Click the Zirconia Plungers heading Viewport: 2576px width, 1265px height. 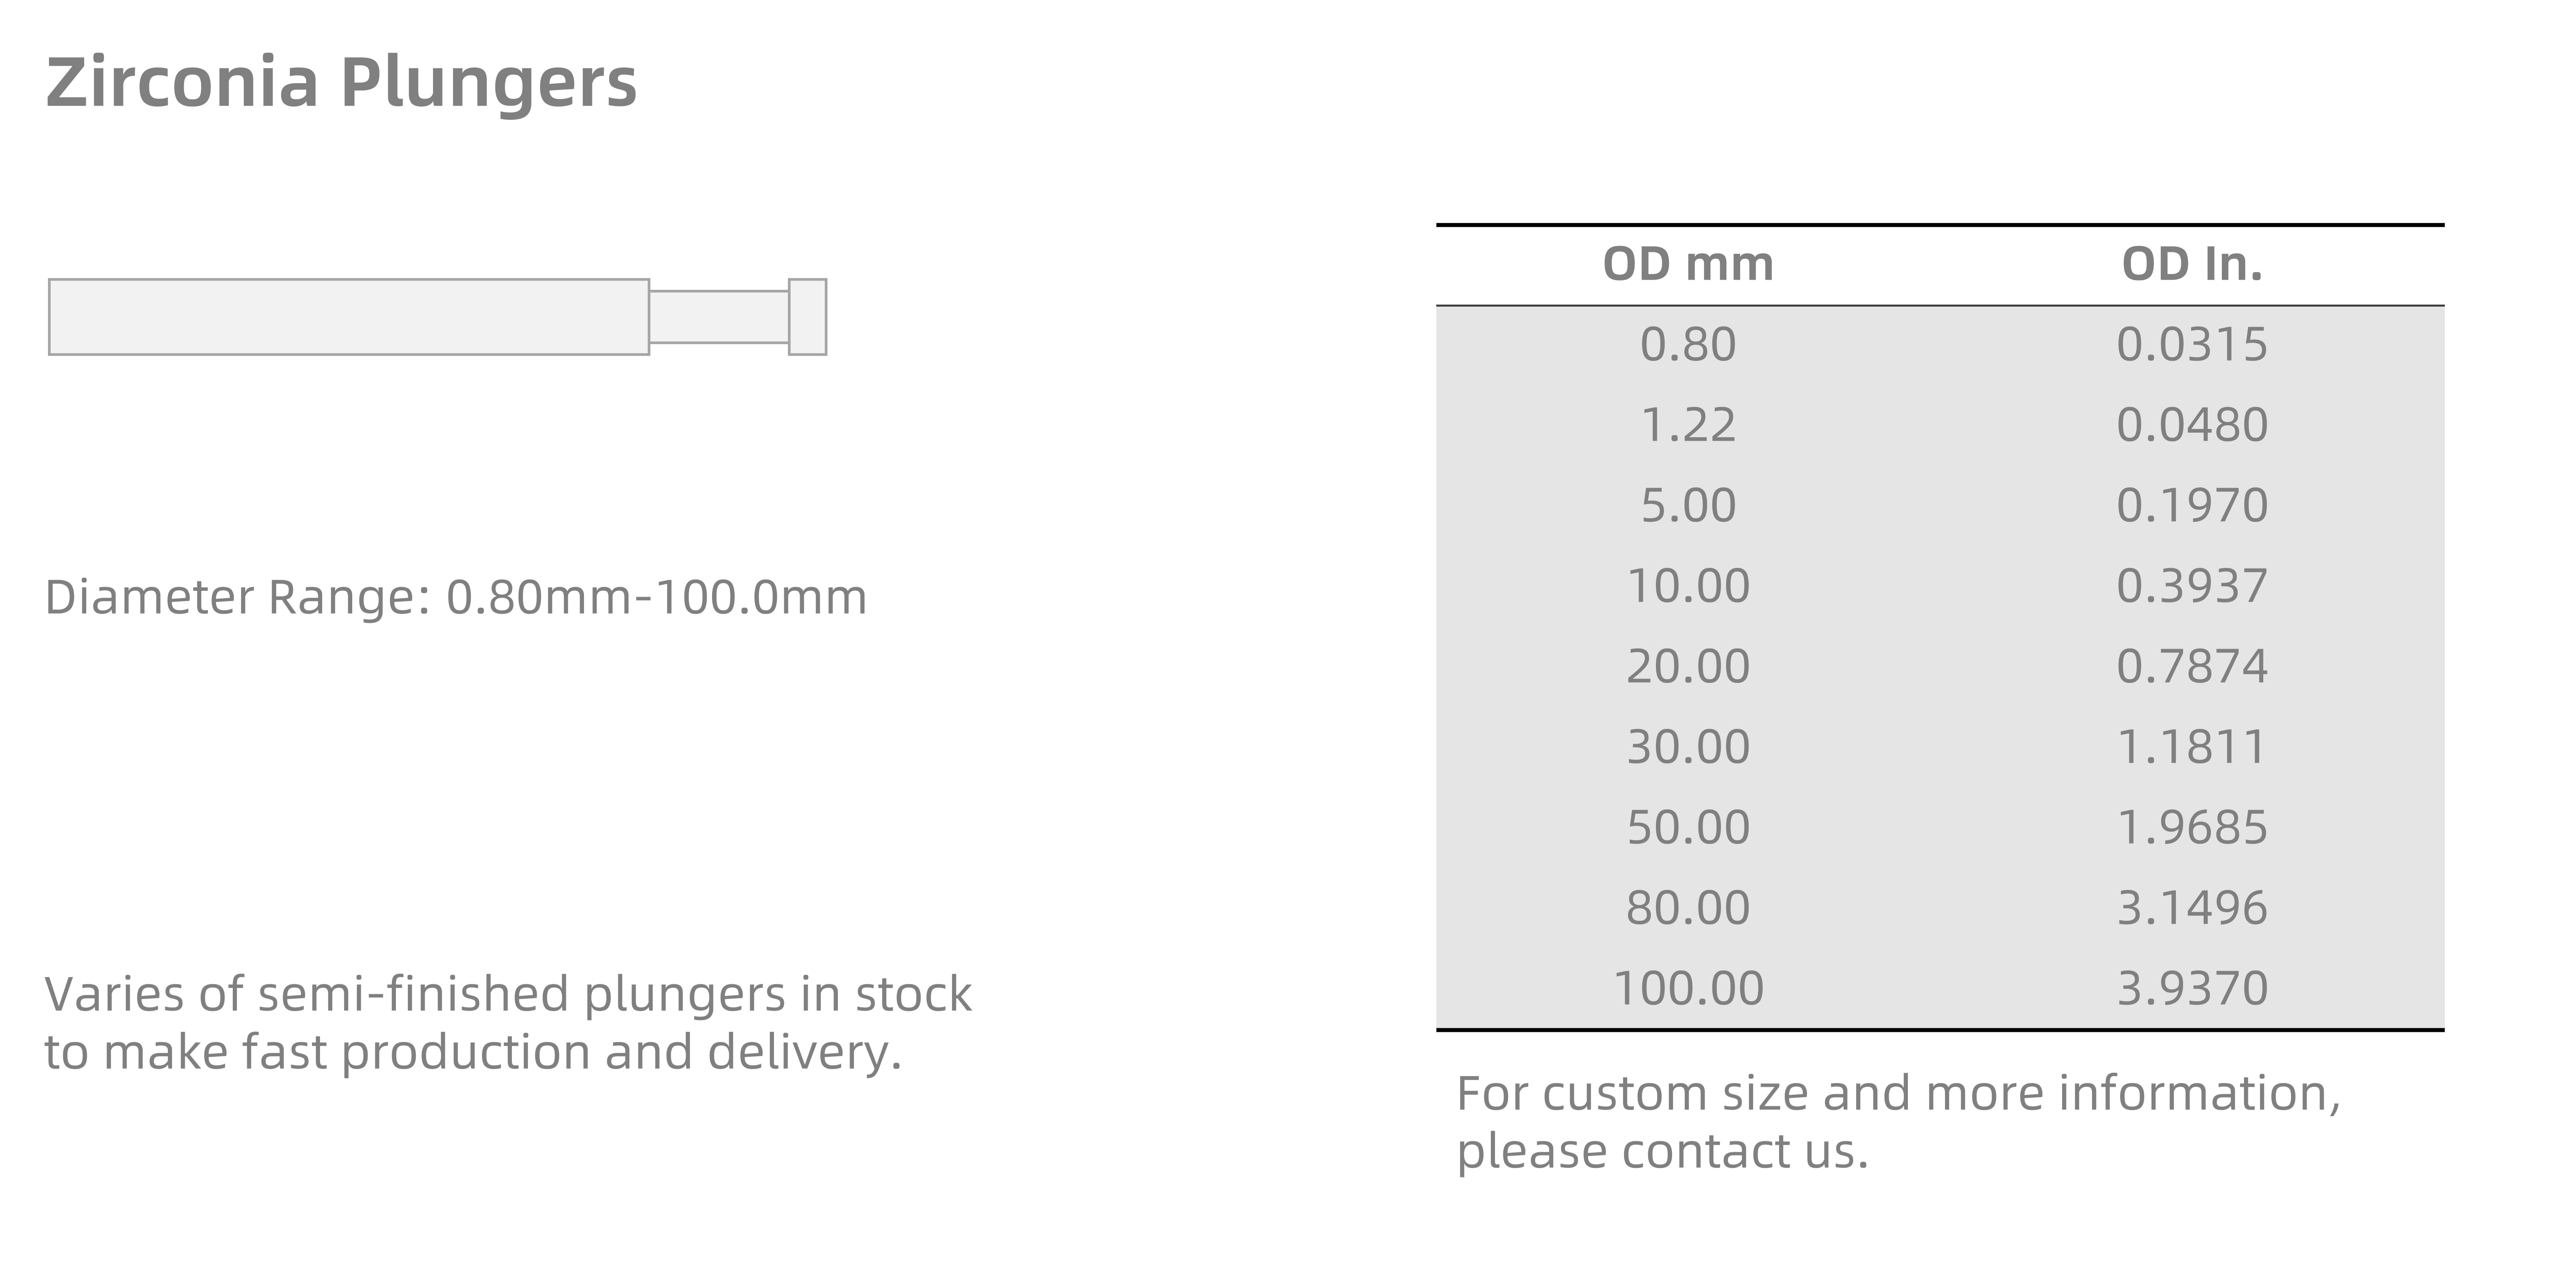click(x=341, y=83)
